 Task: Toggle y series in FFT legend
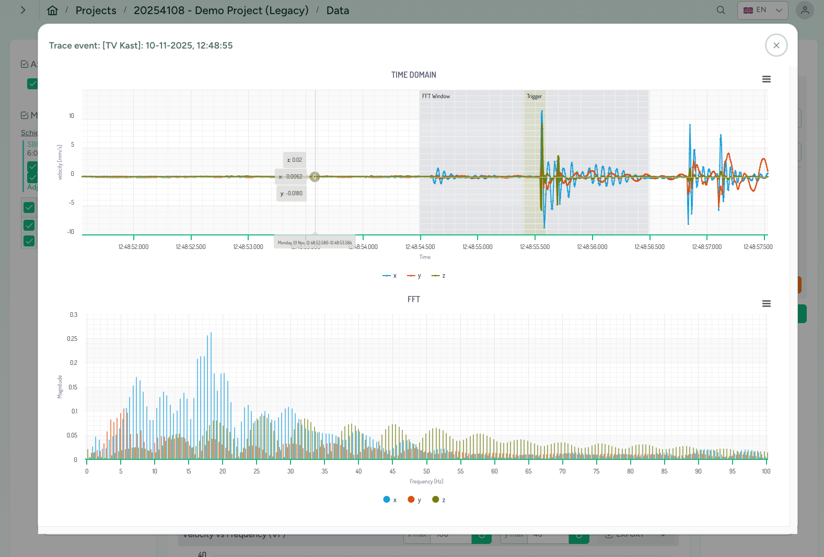[x=414, y=500]
